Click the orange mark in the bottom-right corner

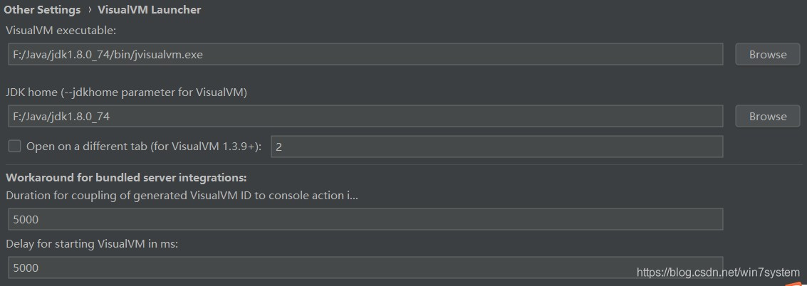coord(801,282)
